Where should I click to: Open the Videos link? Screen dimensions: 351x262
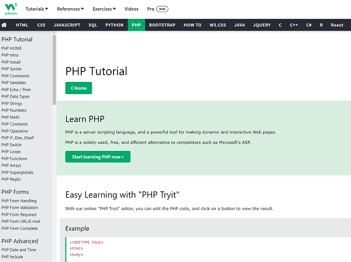click(x=132, y=9)
